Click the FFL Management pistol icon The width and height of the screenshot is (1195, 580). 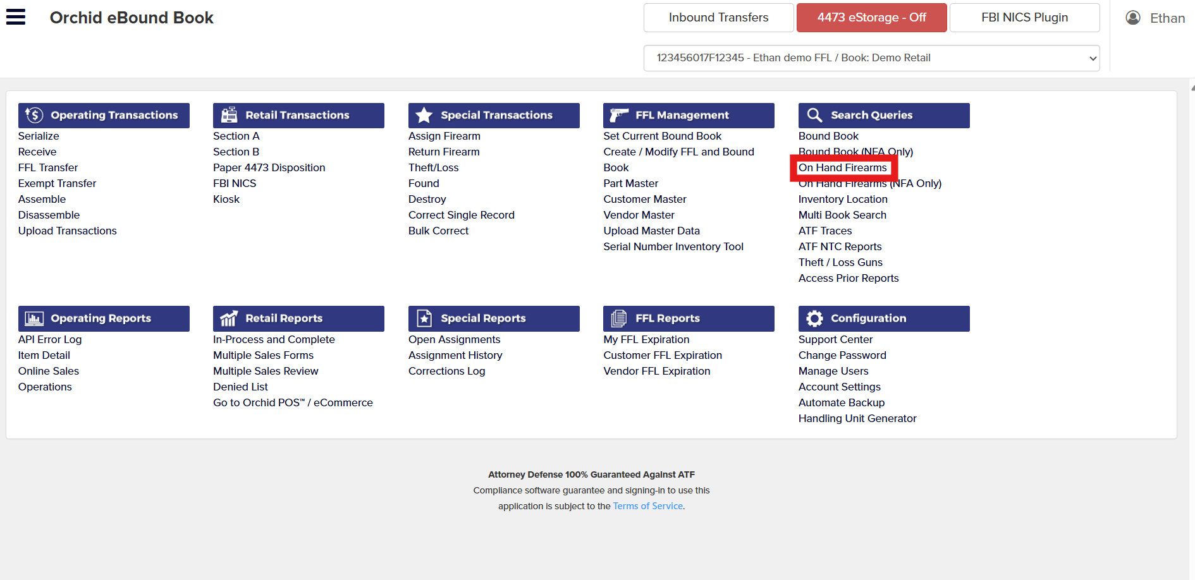[x=619, y=115]
